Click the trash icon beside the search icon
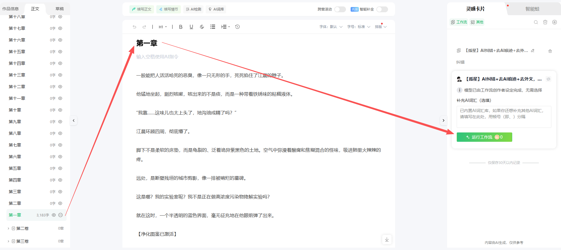The width and height of the screenshot is (561, 250). click(x=545, y=22)
